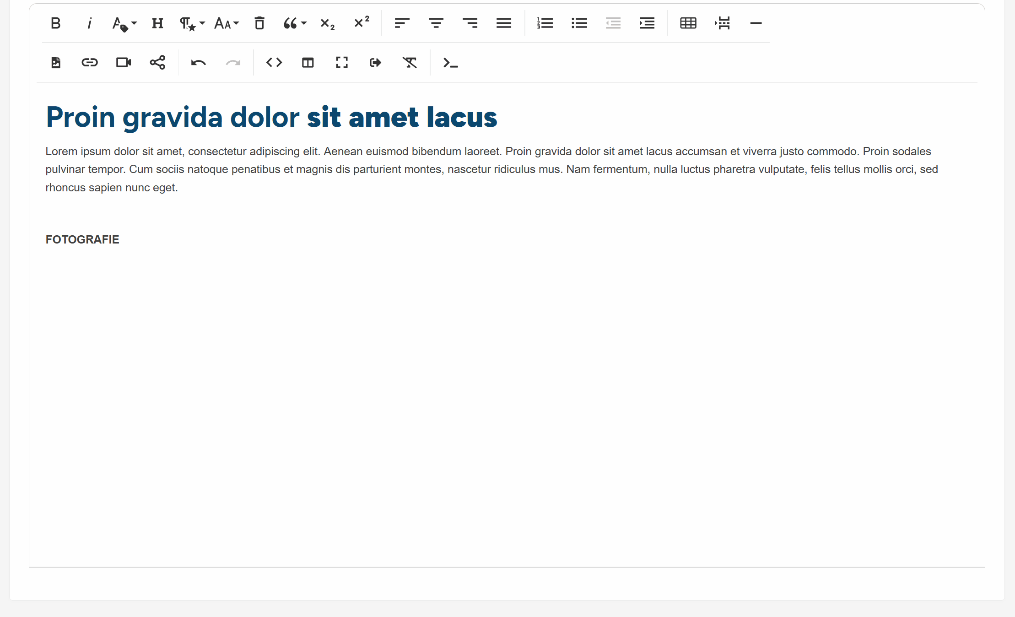Click the heading H icon
This screenshot has width=1015, height=617.
pos(157,23)
